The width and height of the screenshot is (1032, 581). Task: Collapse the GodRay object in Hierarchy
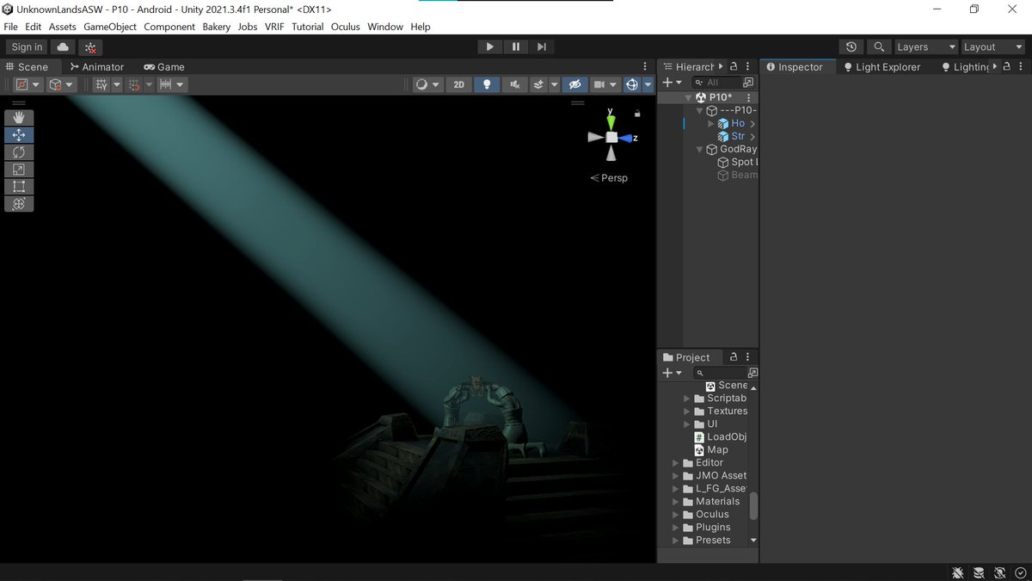[699, 150]
